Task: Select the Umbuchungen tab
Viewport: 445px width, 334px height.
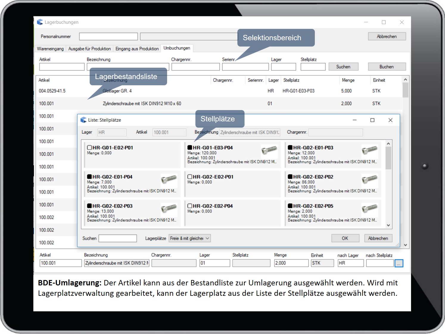Action: [x=177, y=48]
